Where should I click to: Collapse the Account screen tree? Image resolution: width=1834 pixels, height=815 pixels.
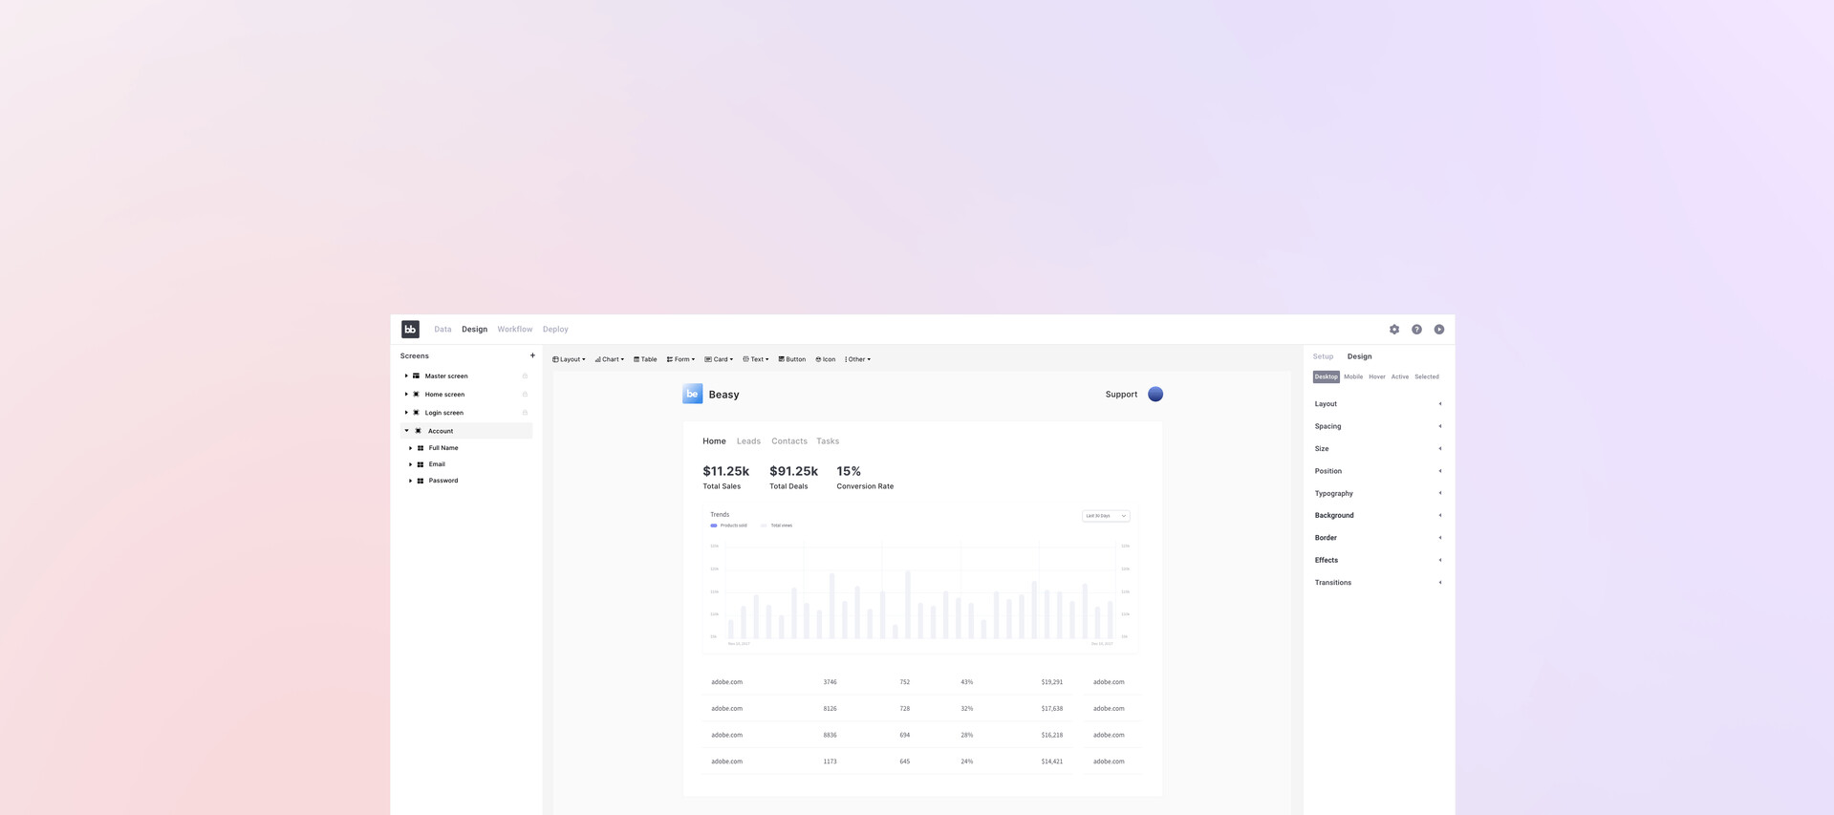pos(406,431)
